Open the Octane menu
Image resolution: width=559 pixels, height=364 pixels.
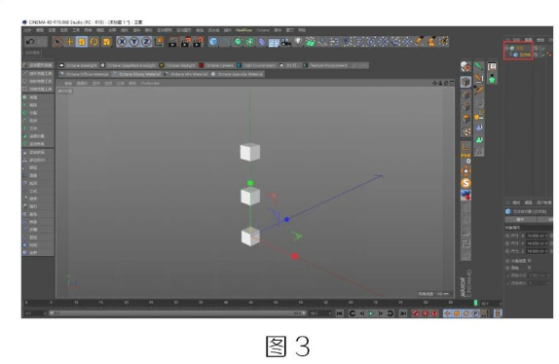pyautogui.click(x=263, y=30)
